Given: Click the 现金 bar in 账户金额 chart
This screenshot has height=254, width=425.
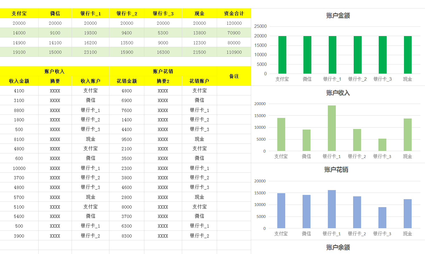Looking at the screenshot, I should [x=408, y=55].
